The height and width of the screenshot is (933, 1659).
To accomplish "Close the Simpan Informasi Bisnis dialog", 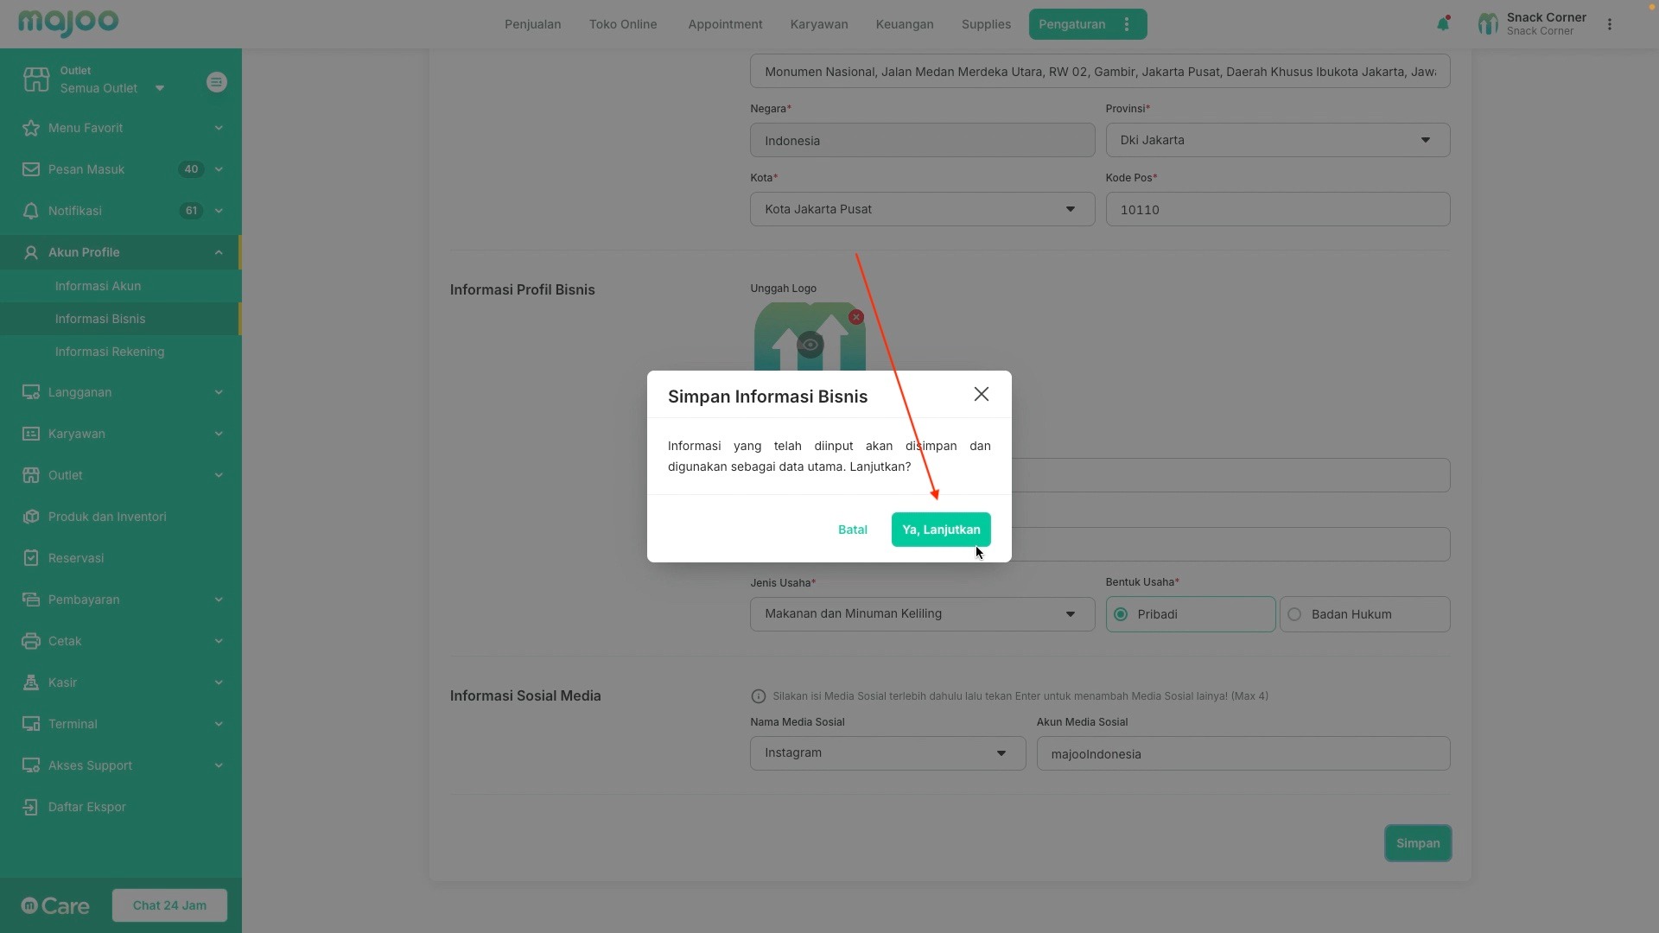I will coord(981,394).
